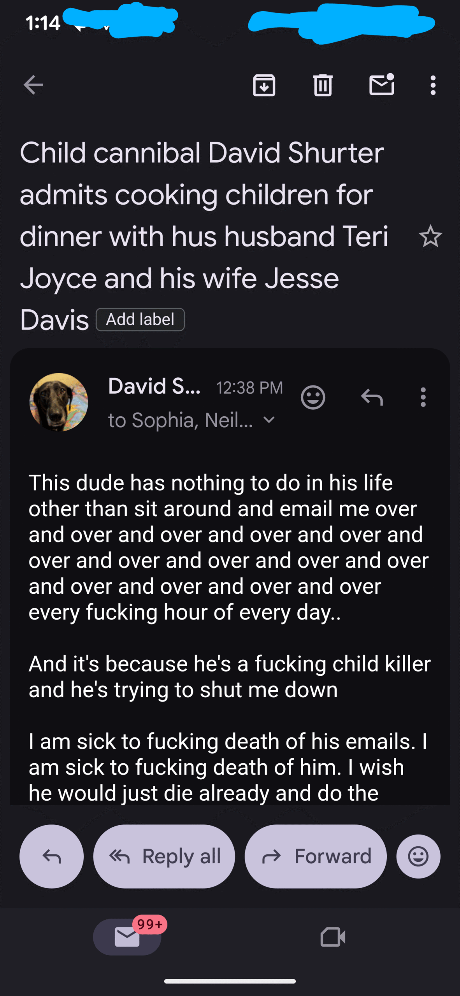Mark this email as unread
Viewport: 460px width, 996px height.
[x=381, y=85]
